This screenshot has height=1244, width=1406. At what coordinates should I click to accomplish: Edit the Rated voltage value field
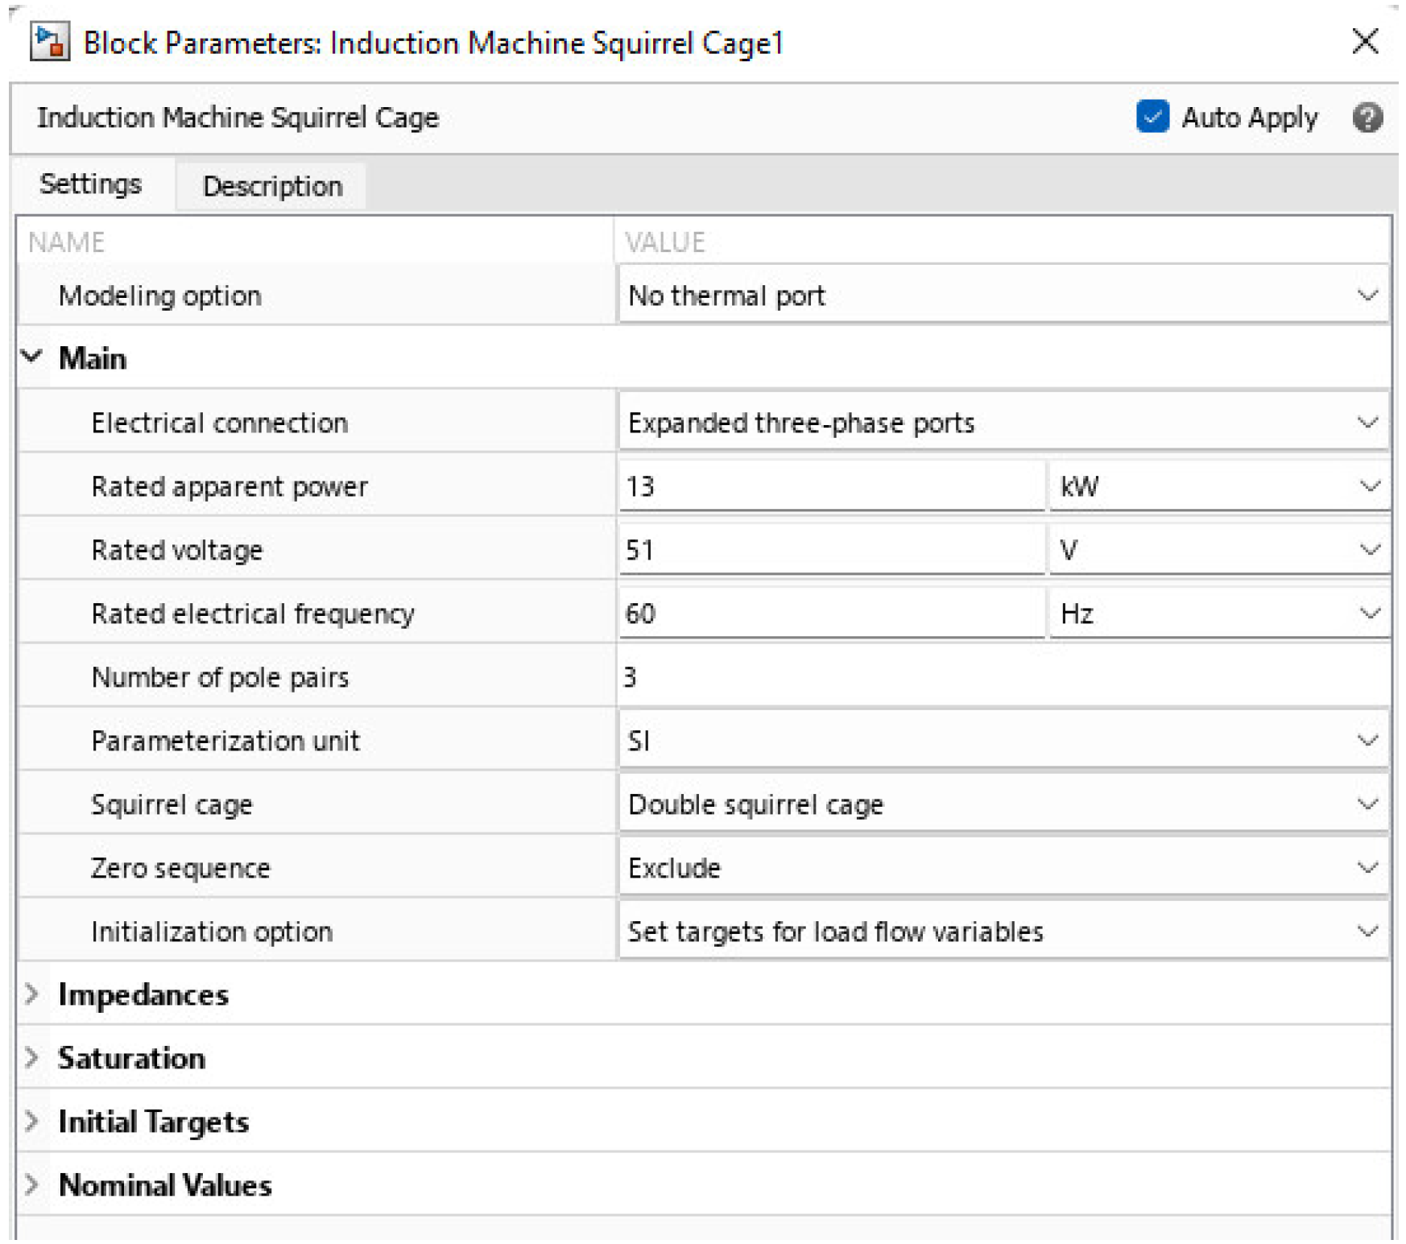(831, 550)
